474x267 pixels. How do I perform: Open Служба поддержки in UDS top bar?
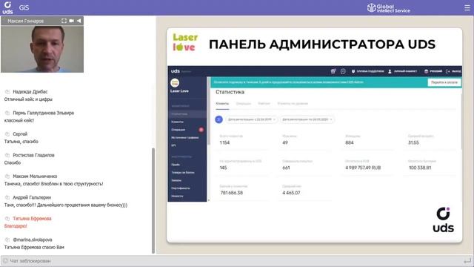tap(367, 71)
